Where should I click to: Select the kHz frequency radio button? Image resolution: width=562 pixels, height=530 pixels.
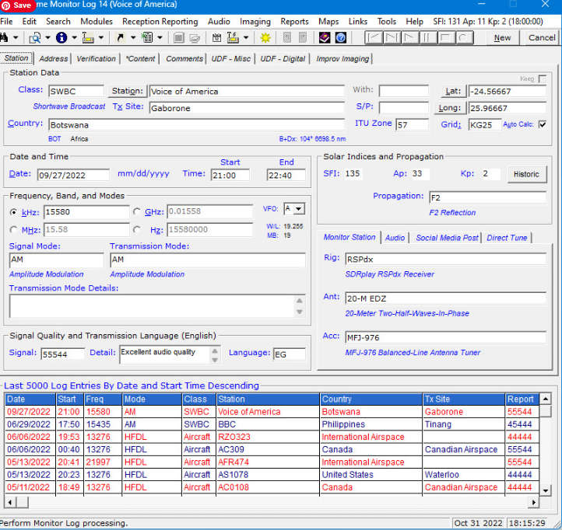(x=13, y=212)
